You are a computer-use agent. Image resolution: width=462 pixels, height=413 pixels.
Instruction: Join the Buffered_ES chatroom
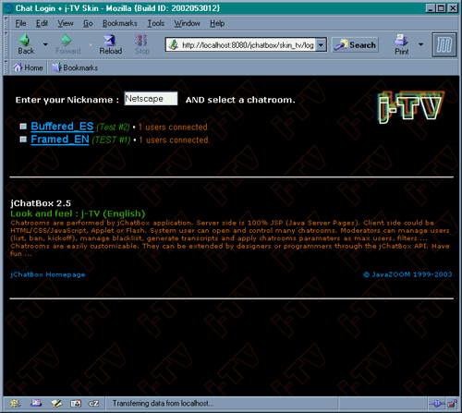point(62,127)
